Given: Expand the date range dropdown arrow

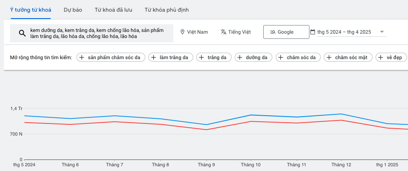Looking at the screenshot, I should pos(382,32).
